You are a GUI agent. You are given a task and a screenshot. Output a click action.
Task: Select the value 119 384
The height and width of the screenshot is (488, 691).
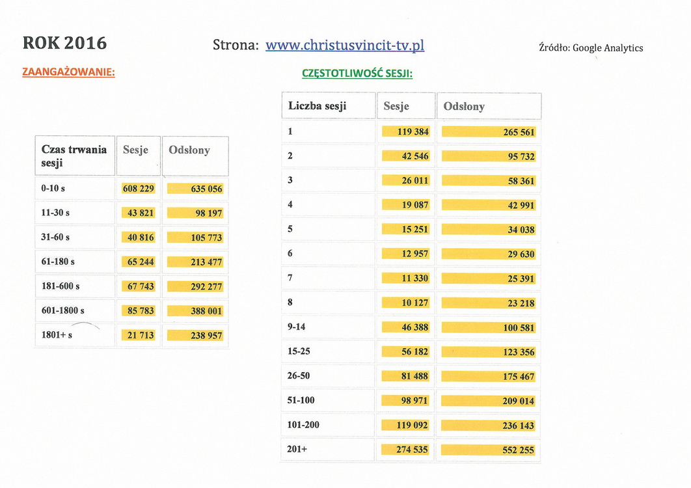[413, 132]
